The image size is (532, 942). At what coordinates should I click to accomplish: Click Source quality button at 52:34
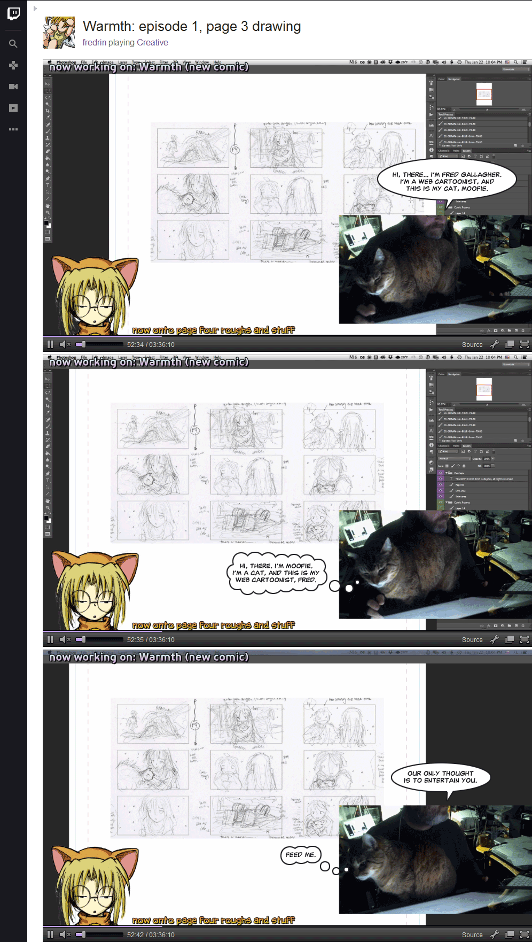tap(472, 345)
